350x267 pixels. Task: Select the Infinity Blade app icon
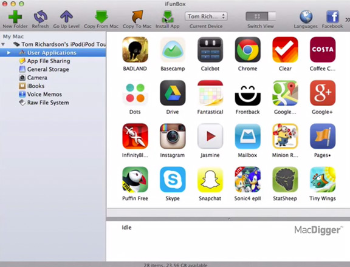click(x=135, y=136)
